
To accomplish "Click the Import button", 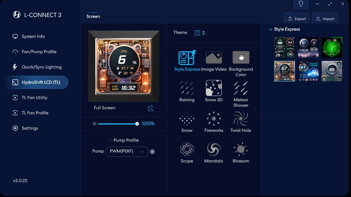I will (324, 19).
